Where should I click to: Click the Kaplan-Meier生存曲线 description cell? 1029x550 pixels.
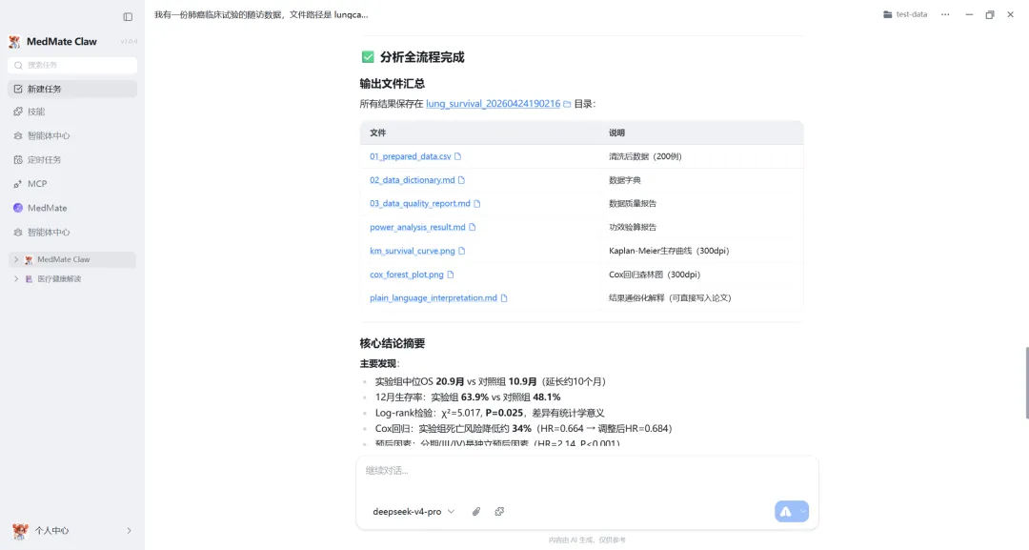pos(669,251)
